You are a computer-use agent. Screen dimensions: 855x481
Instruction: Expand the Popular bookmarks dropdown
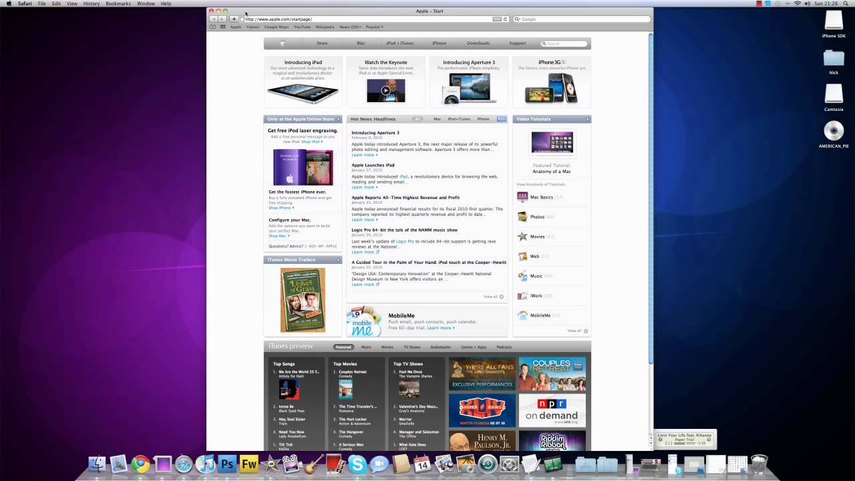374,27
